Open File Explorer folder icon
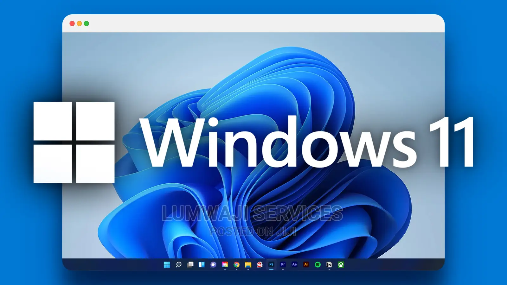Screen dimensions: 507x285 248,265
